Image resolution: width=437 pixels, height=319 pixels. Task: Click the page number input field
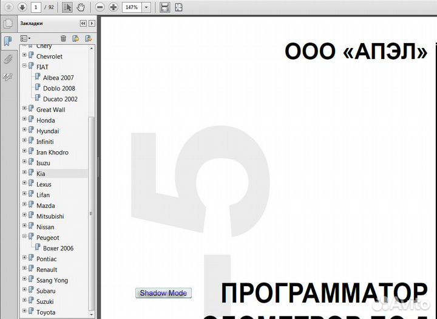(x=36, y=7)
